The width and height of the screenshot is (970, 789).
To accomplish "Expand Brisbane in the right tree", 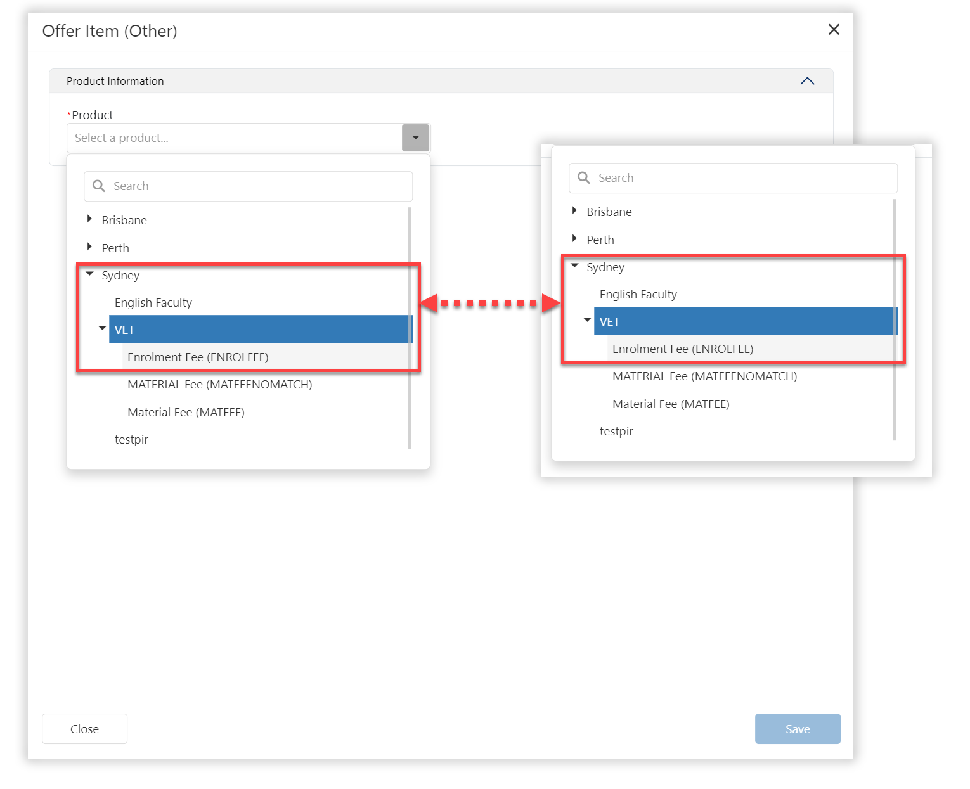I will tap(574, 211).
